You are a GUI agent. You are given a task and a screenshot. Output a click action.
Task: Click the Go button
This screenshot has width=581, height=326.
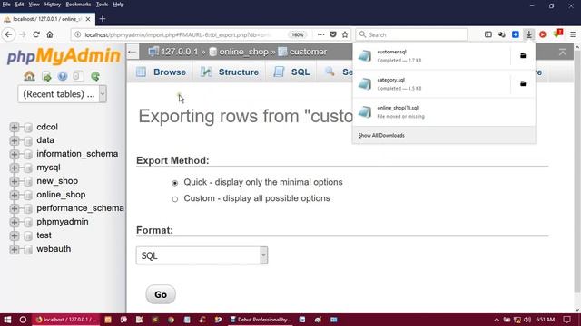tap(161, 294)
